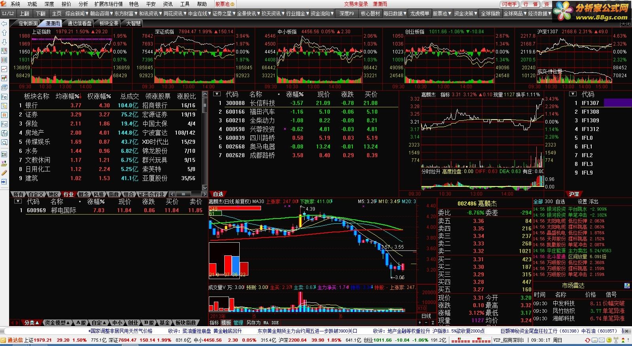The image size is (632, 346).
Task: Switch to the 通达信看盘 tab
Action: (x=79, y=23)
